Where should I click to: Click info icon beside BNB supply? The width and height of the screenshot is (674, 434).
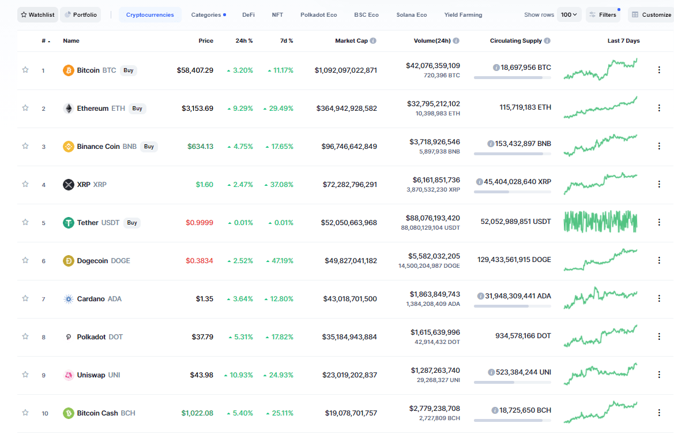pos(491,144)
